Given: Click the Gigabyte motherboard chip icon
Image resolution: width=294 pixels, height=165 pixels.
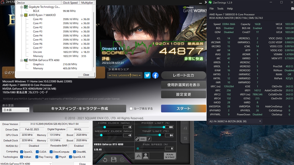Looking at the screenshot, I should pyautogui.click(x=26, y=7).
